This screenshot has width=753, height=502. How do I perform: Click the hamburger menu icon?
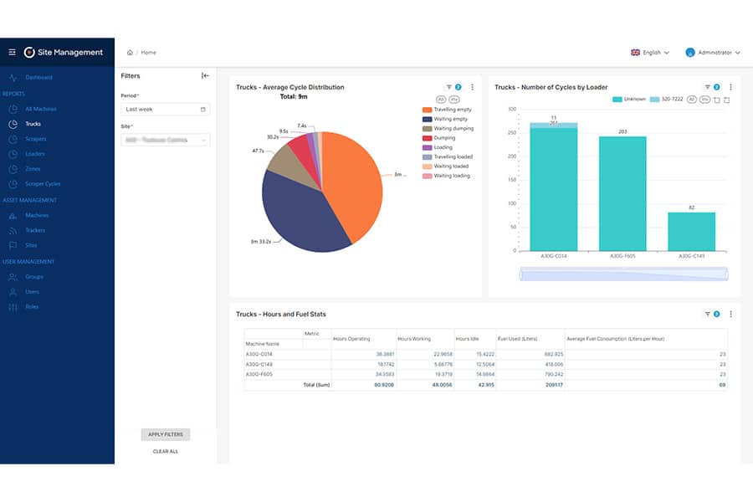pos(12,52)
